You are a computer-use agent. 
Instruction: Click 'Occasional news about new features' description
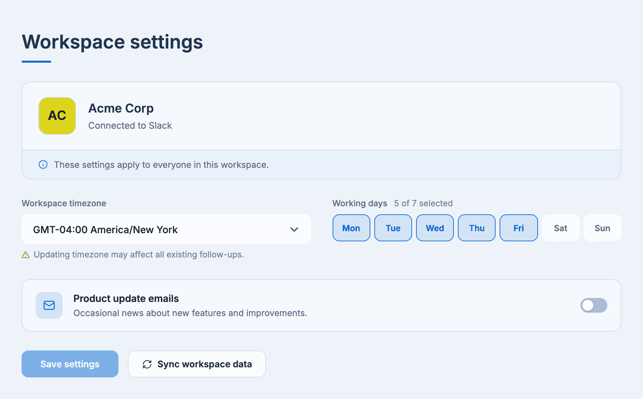pos(190,313)
